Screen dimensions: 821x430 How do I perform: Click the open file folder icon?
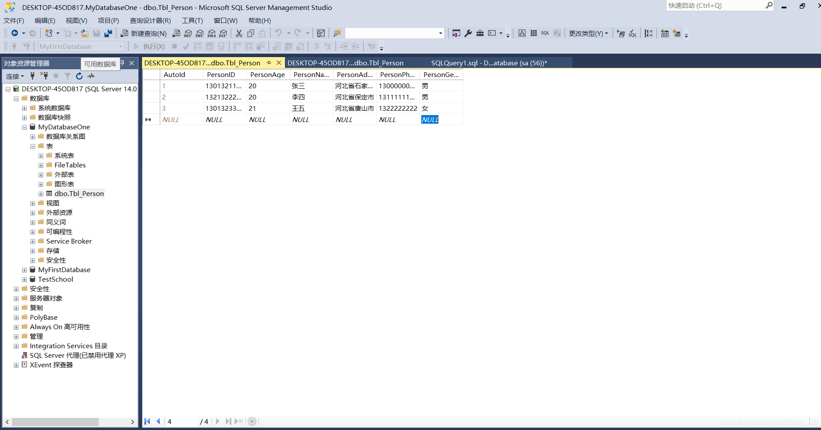85,33
